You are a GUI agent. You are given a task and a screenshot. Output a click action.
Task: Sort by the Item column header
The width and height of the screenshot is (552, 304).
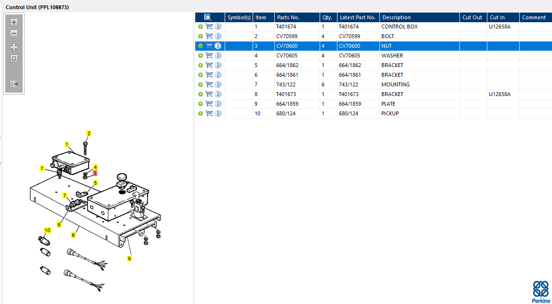click(264, 17)
